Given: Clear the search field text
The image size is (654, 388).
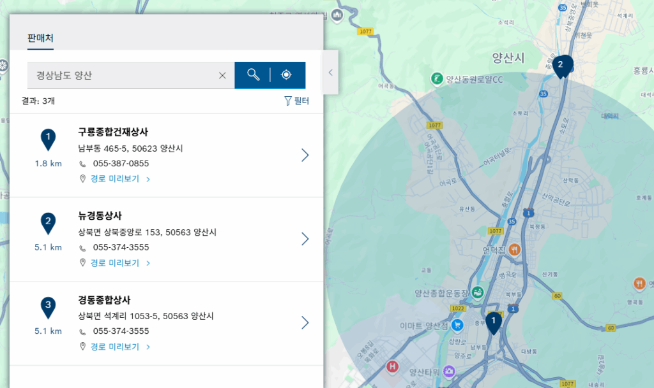Looking at the screenshot, I should click(222, 75).
